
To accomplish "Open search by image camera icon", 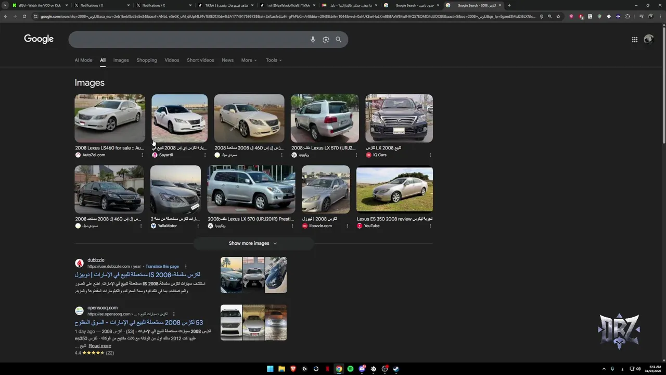I will coord(326,40).
